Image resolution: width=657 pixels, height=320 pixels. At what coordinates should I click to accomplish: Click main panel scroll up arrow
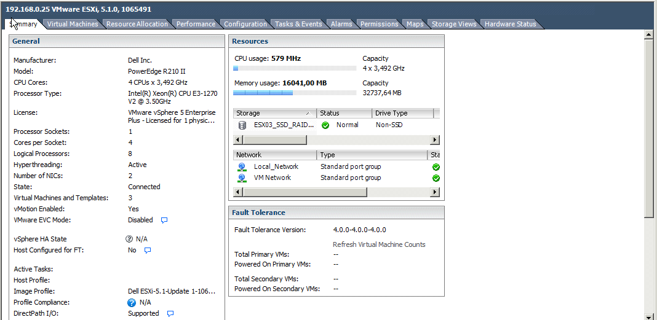(x=649, y=35)
